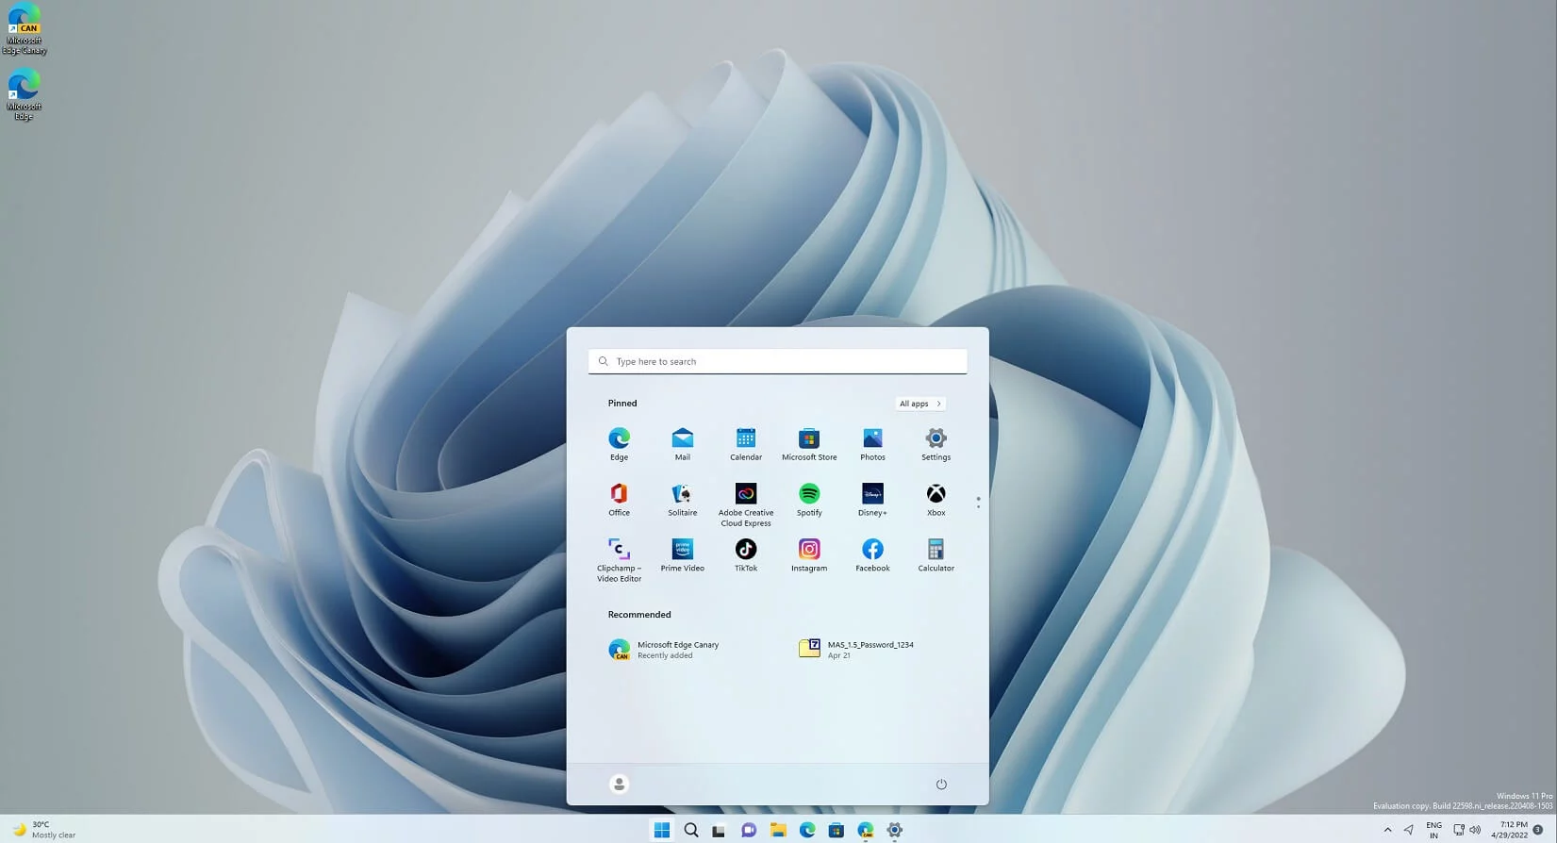Click the power button in Start menu
The image size is (1557, 843).
(940, 785)
